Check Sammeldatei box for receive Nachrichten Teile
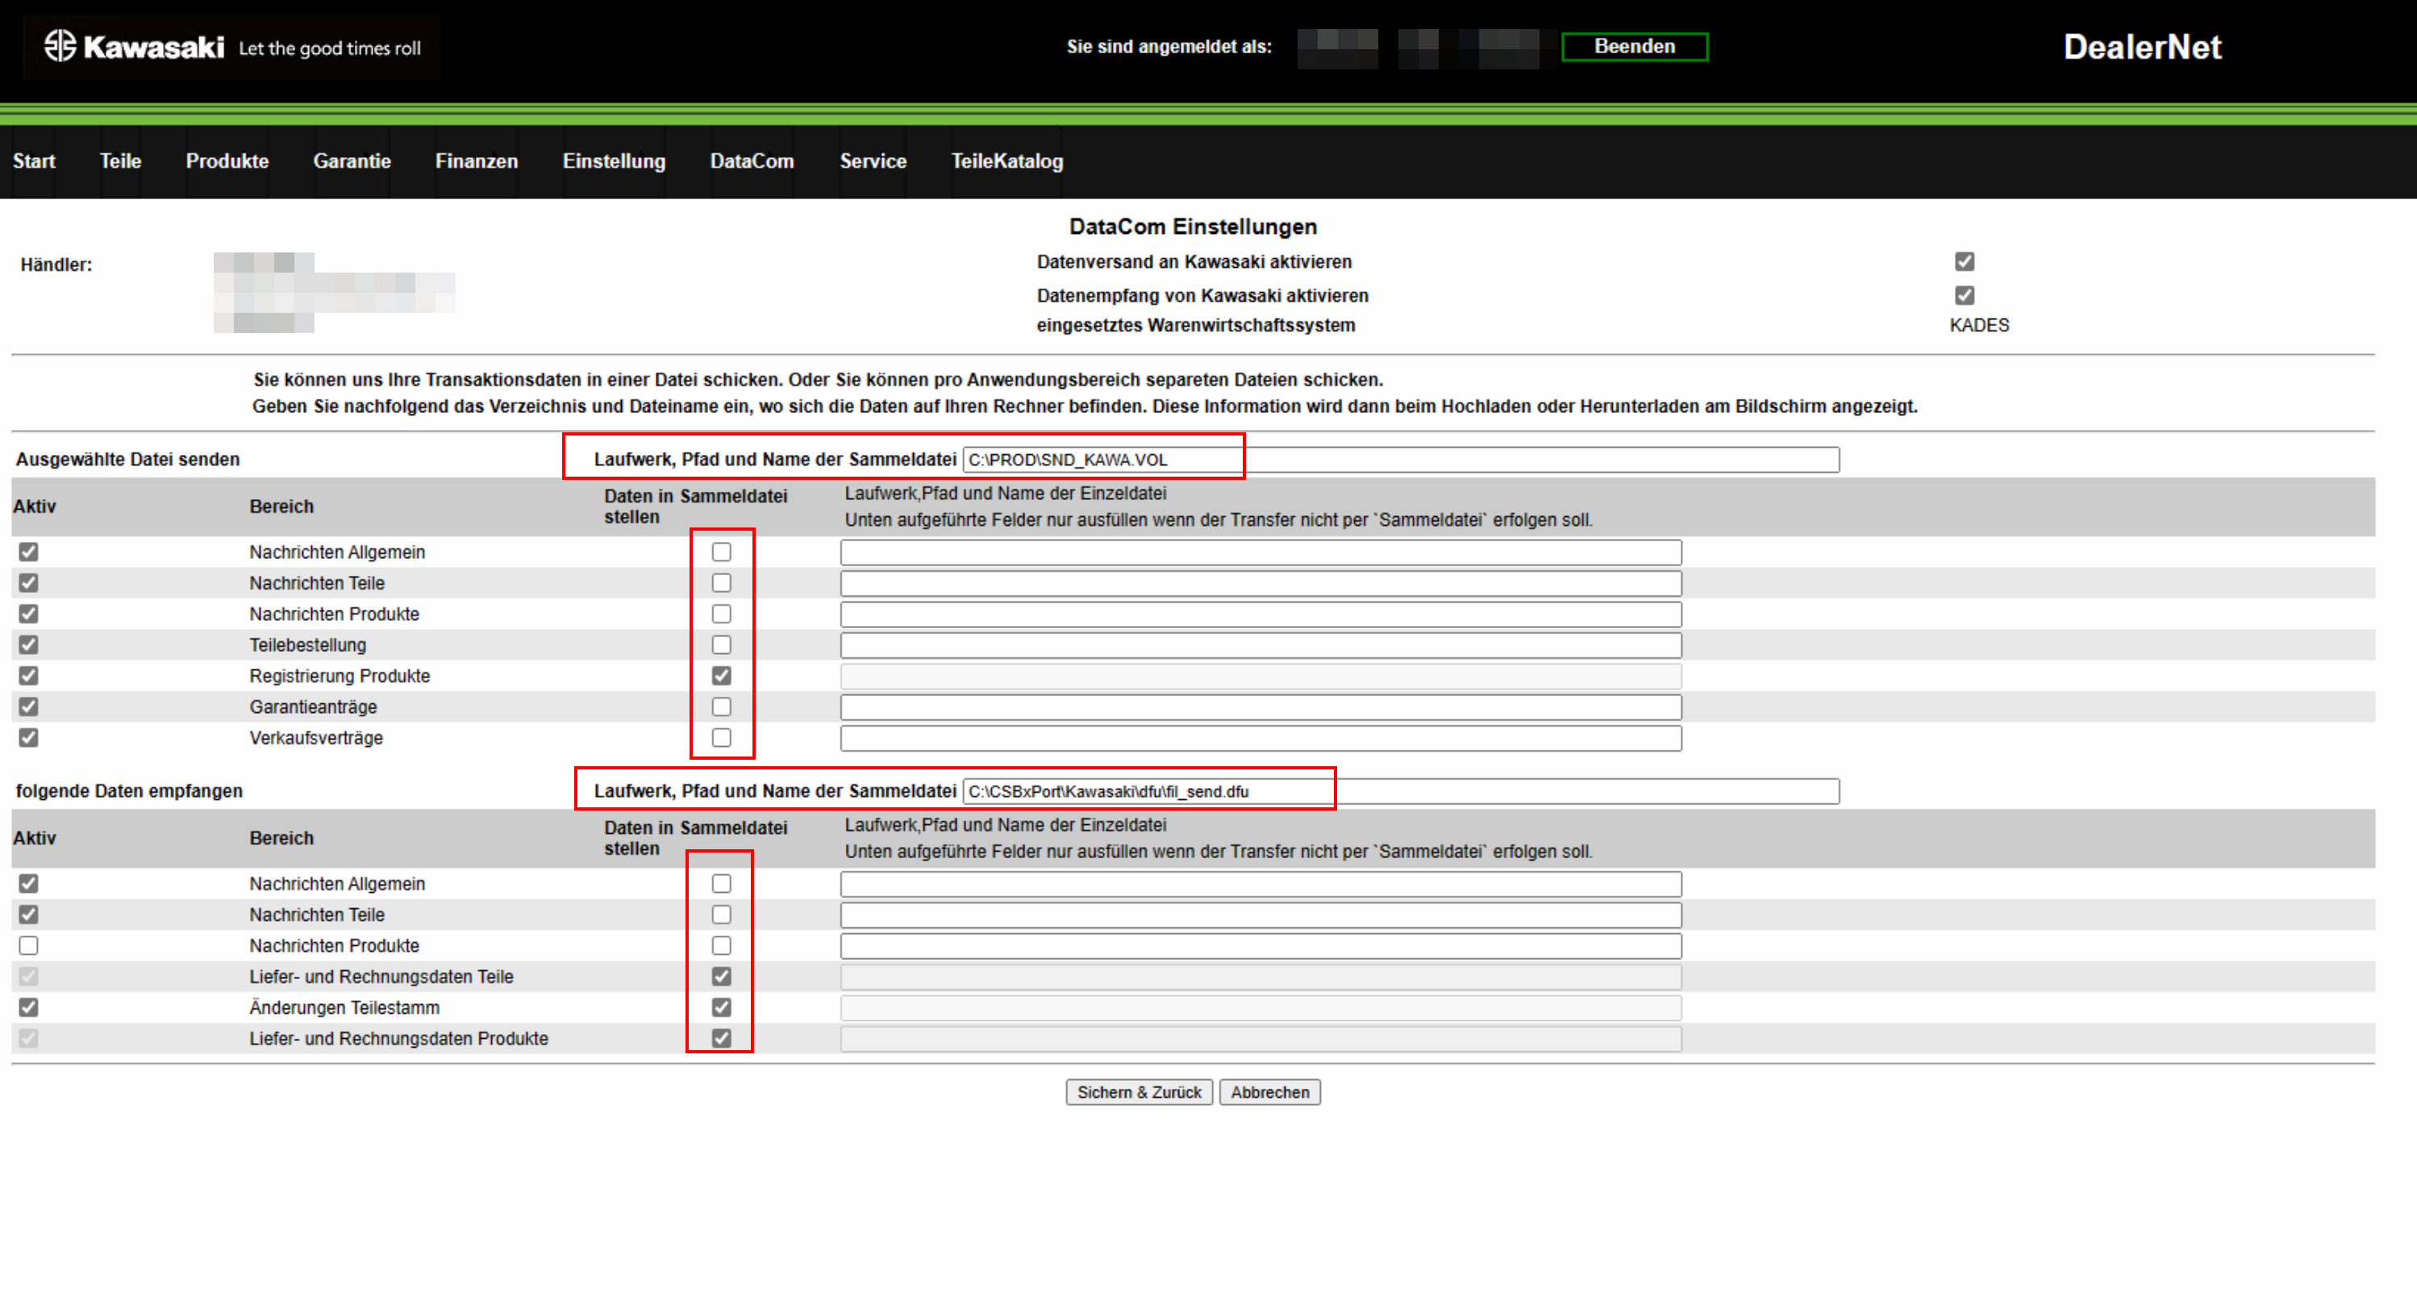The image size is (2417, 1313). [722, 914]
